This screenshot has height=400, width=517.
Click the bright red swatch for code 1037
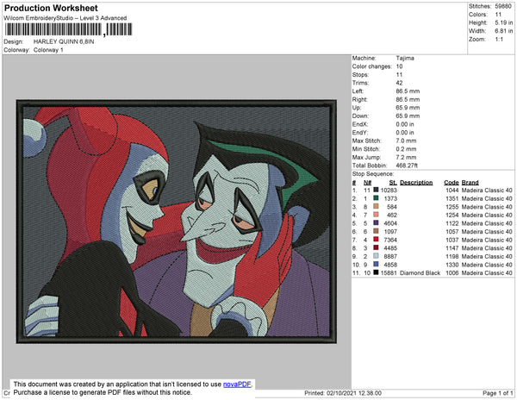coord(375,240)
